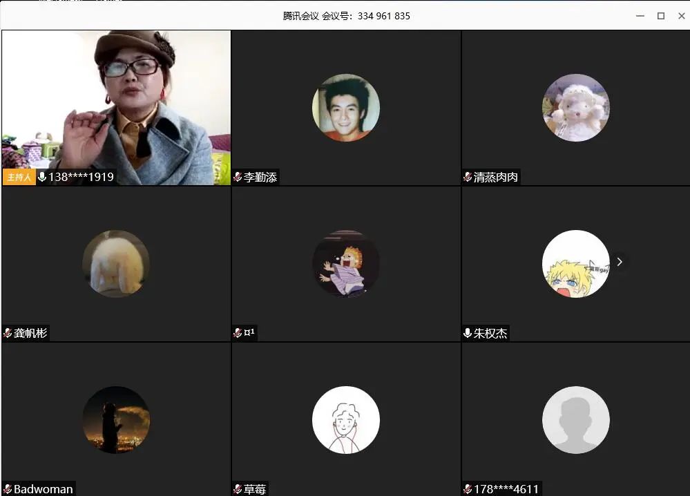Screen dimensions: 690x496
Task: Click the muted mic icon next to 龚帆彬
Action: (x=8, y=334)
